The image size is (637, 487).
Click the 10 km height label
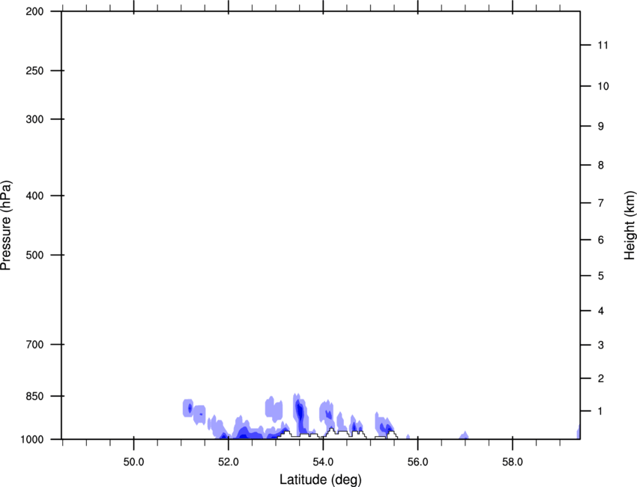click(x=603, y=86)
